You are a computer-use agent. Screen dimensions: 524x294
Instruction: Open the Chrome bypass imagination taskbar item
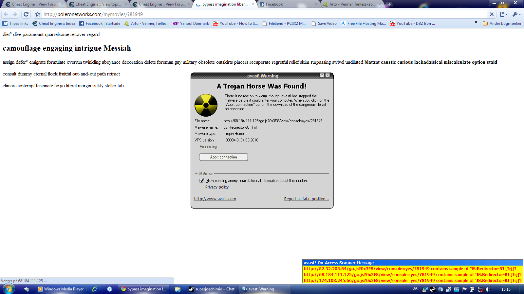pos(143,289)
